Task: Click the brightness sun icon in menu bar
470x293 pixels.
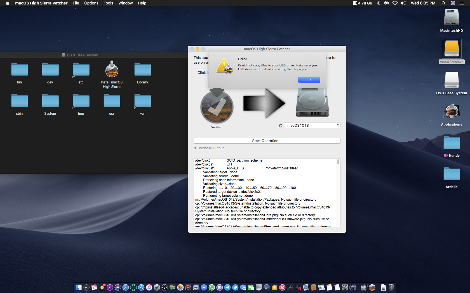Action: pos(378,3)
